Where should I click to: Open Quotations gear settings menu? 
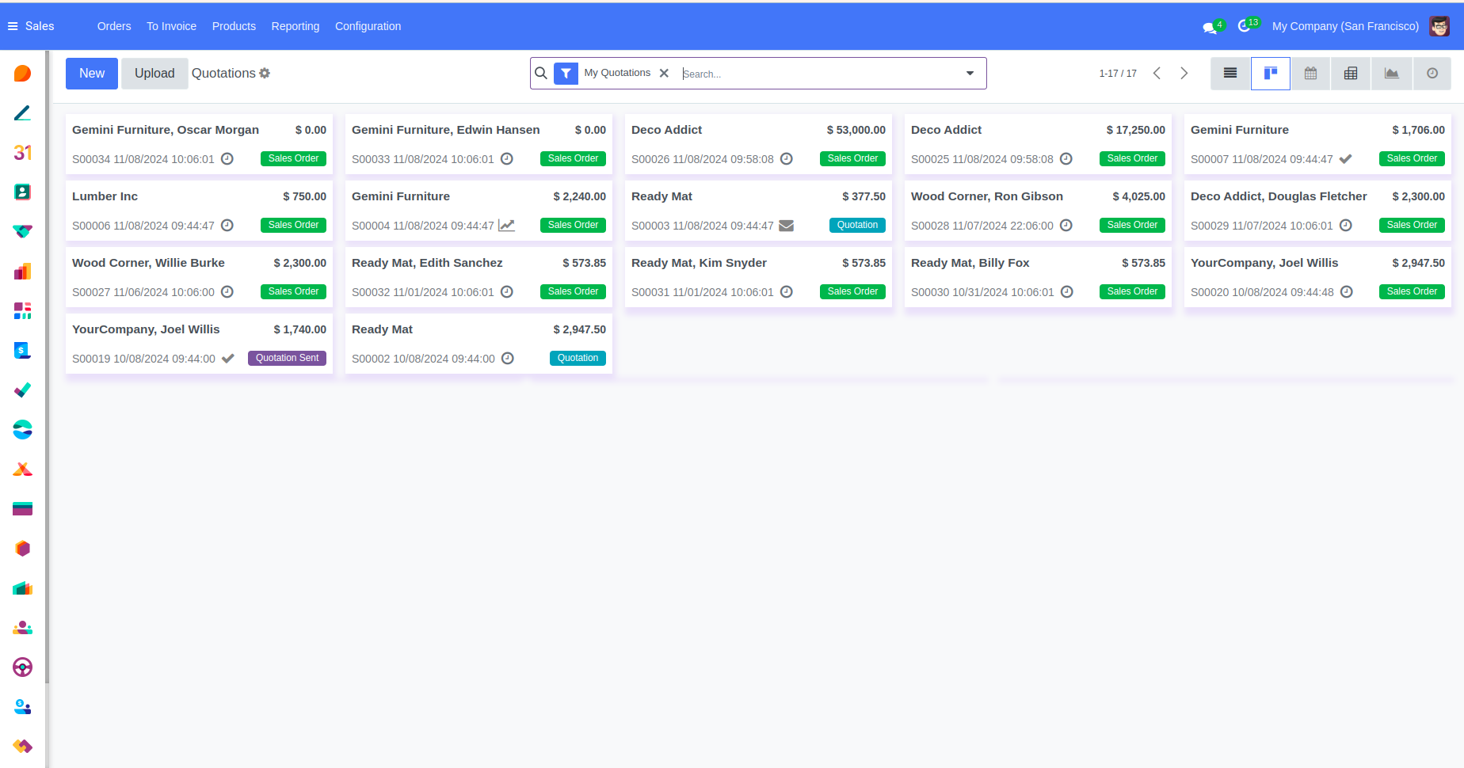[265, 74]
